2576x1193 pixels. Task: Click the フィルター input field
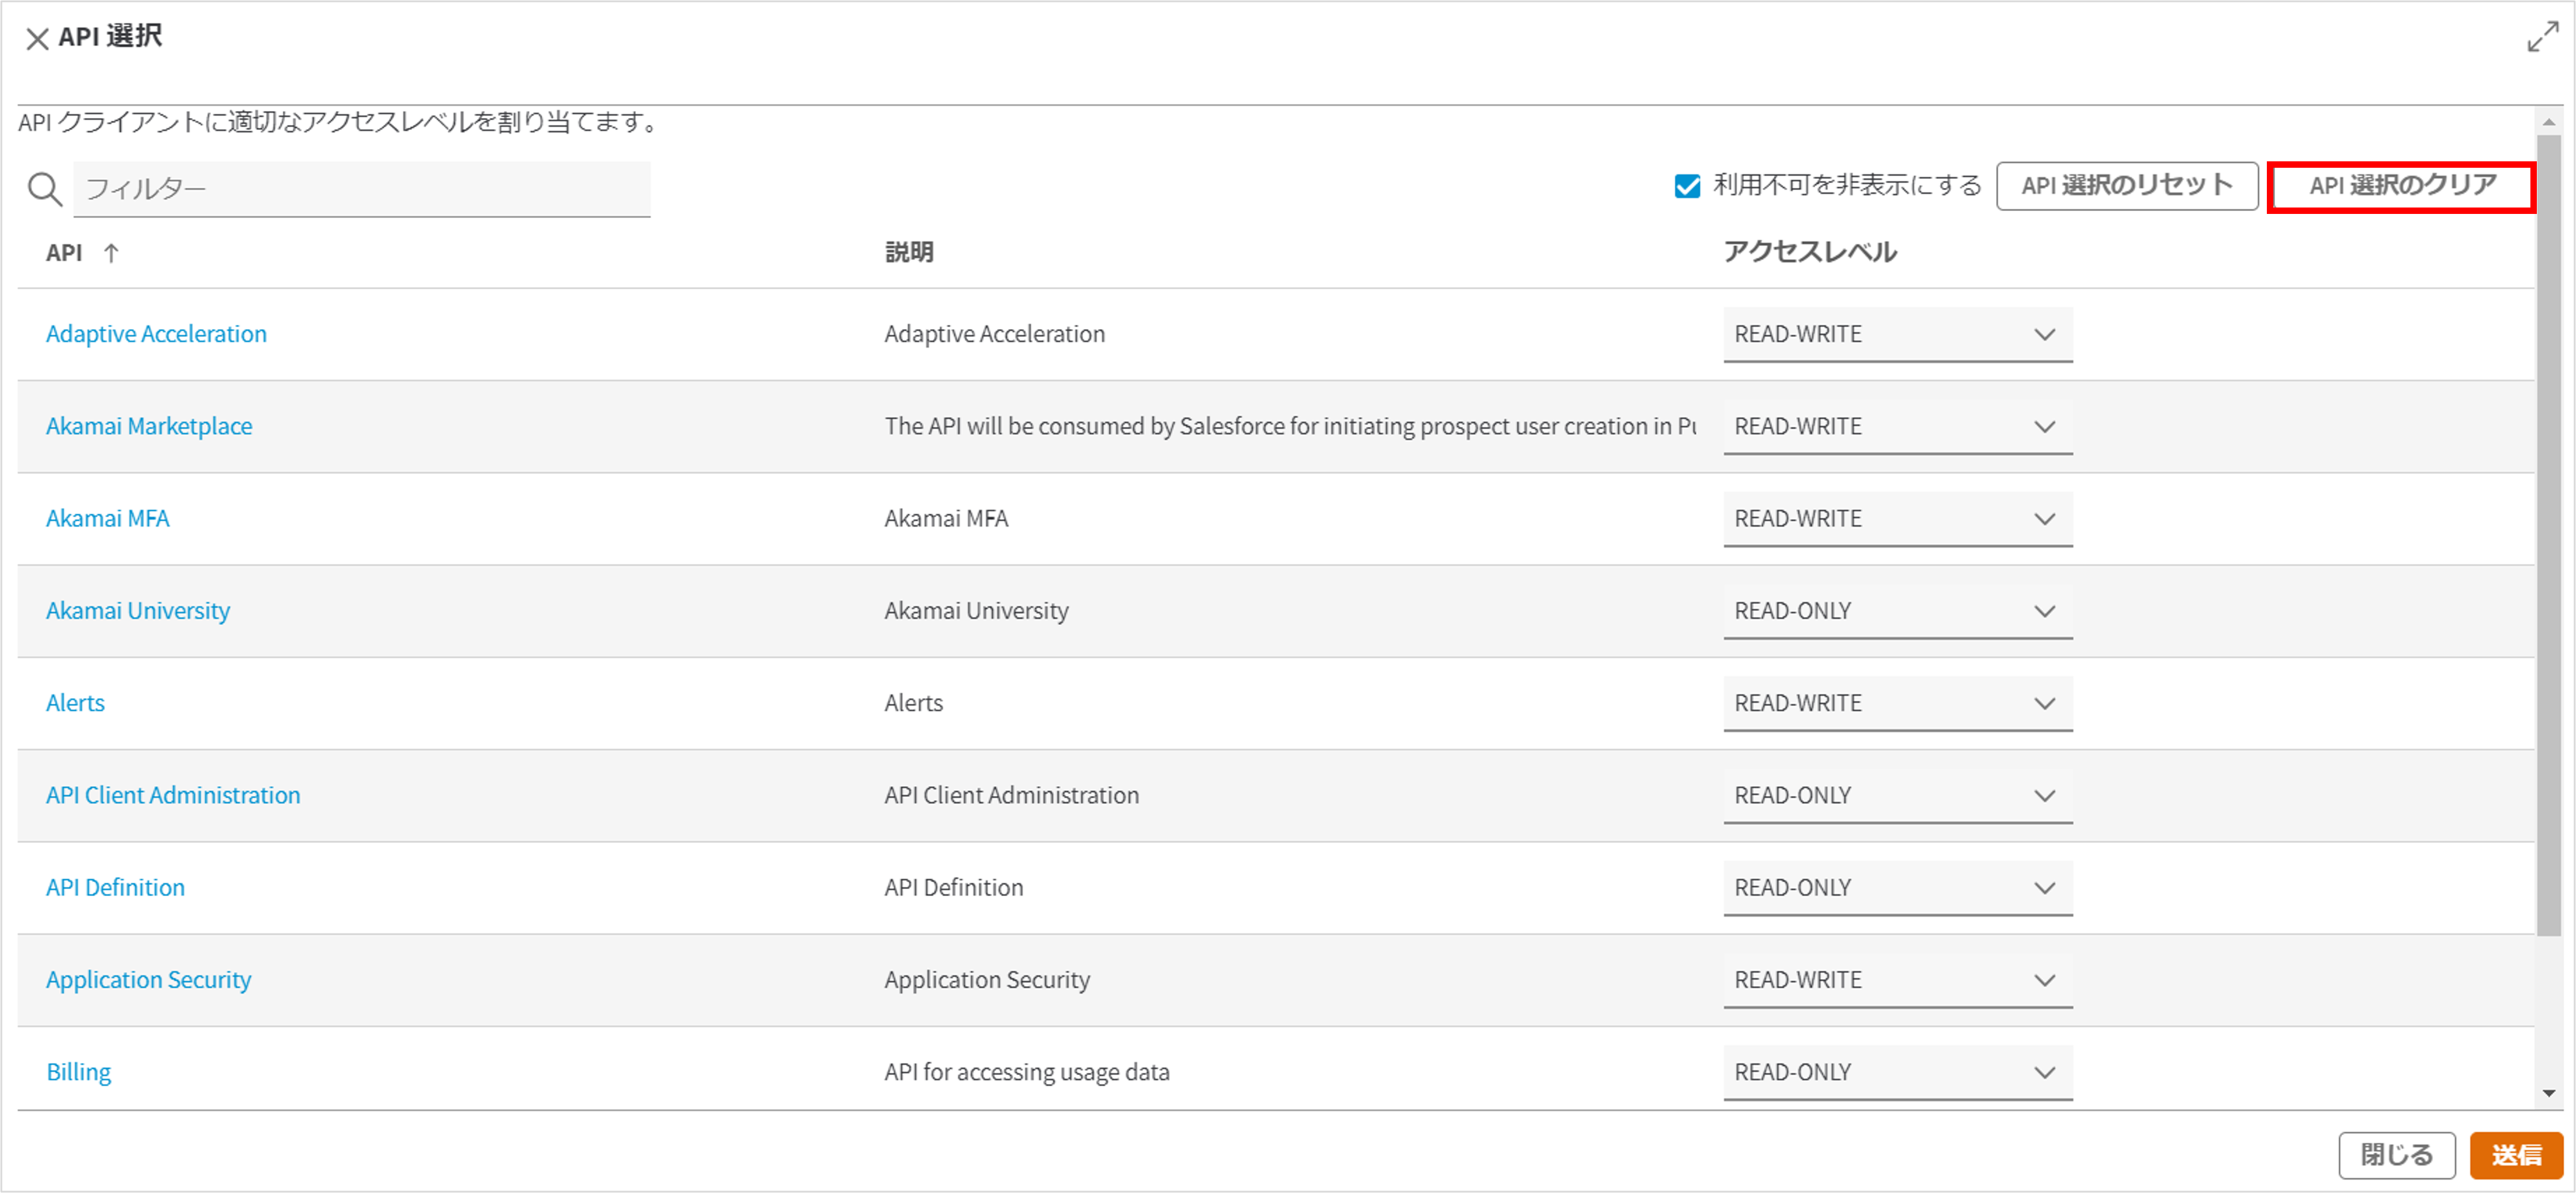pos(361,188)
